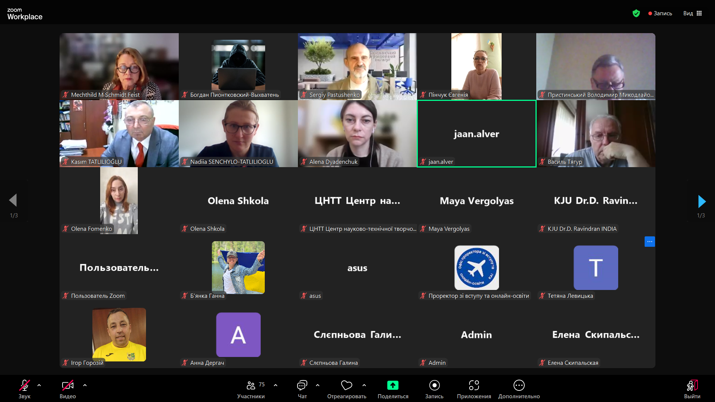Viewport: 715px width, 402px height.
Task: Open blue three-dots menu on Тетяна Левицька tile
Action: [x=649, y=242]
